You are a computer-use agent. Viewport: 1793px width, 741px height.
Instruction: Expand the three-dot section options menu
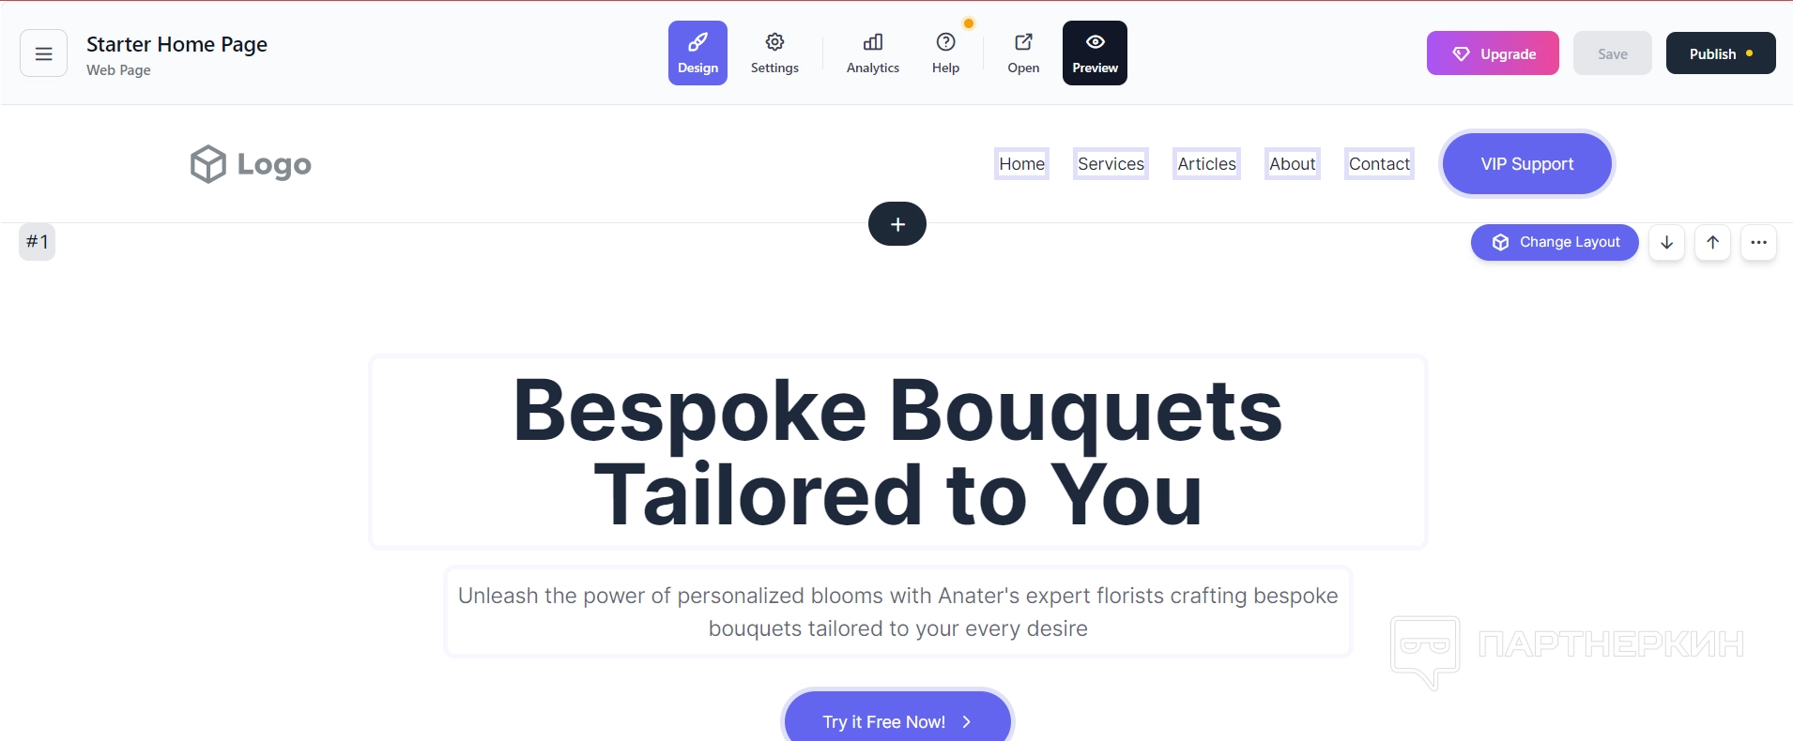tap(1759, 242)
